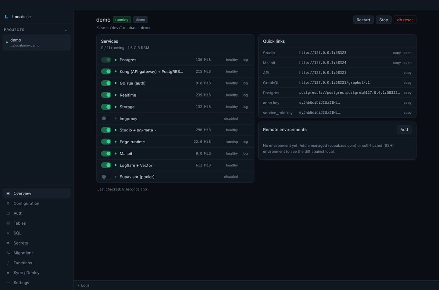Open the Mailpit quick link

tap(407, 63)
